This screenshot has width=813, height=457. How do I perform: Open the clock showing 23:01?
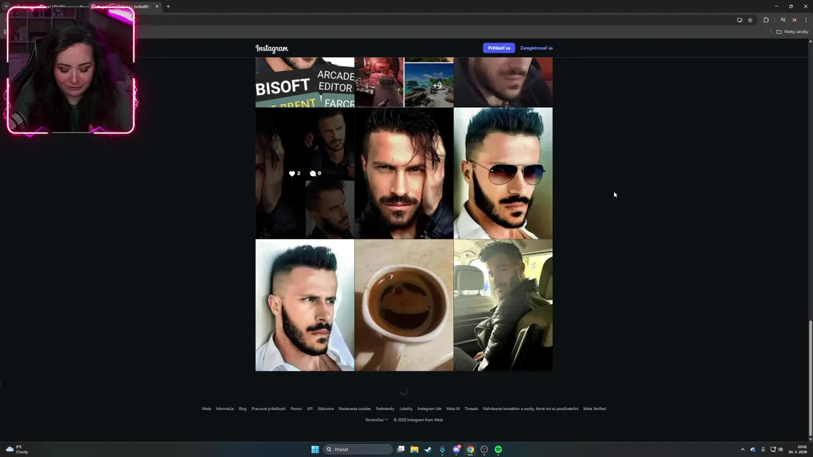tap(798, 449)
